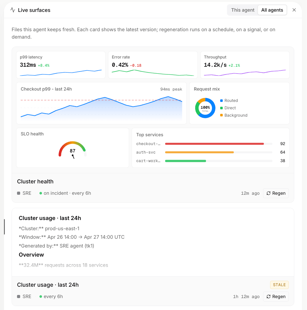Click the '312ms' latency value
The image size is (307, 310).
[x=28, y=65]
